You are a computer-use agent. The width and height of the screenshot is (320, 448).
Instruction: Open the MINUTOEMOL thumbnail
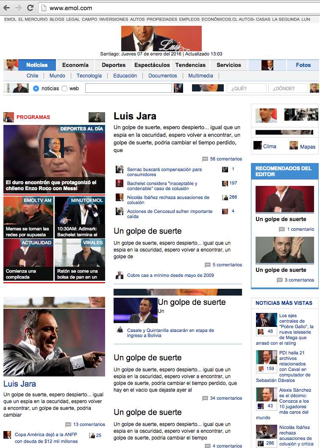click(x=80, y=217)
